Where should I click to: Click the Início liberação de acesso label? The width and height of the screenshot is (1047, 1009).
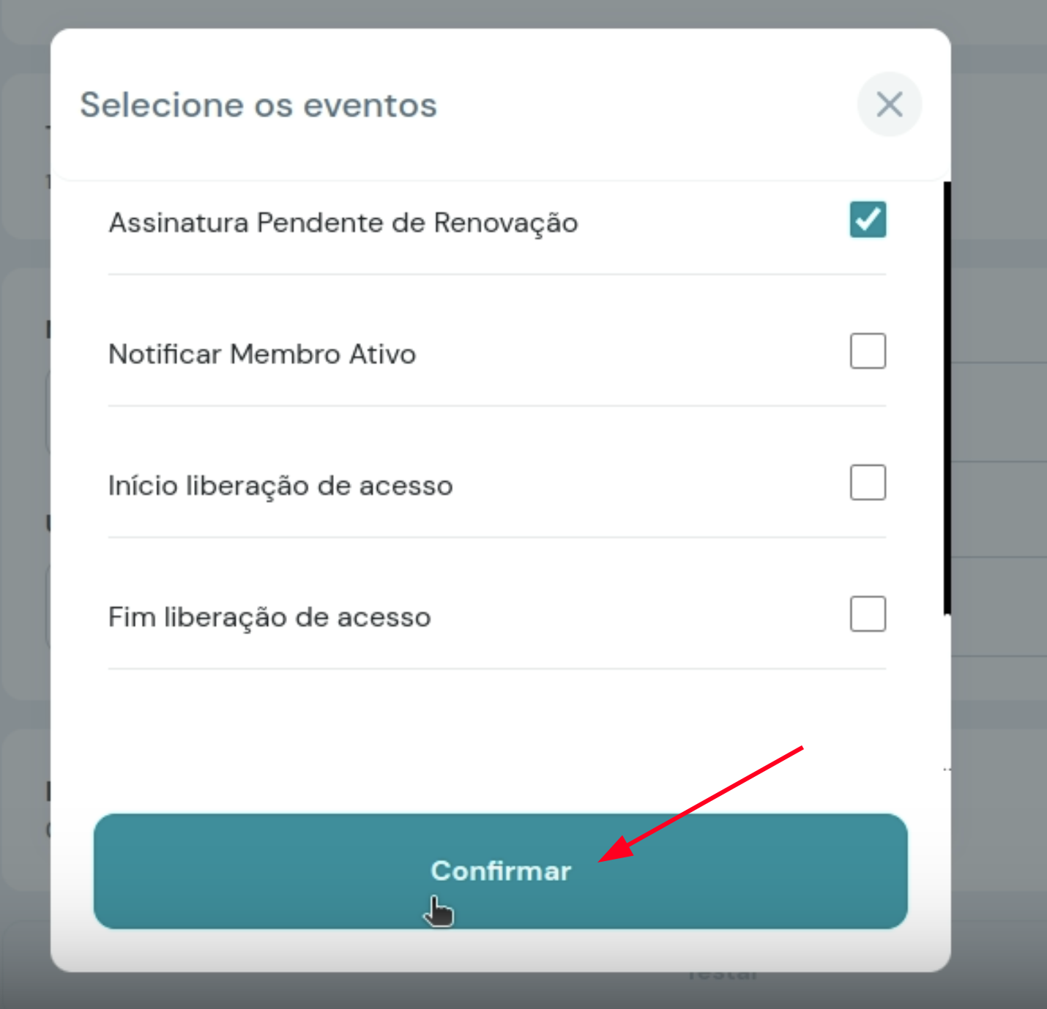(280, 486)
